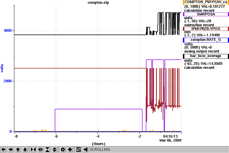Screen dimensions: 229x153
Task: Click the 2000 y-axis tick label
Action: tap(7, 81)
